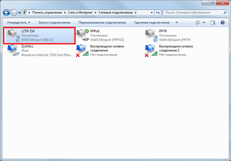Refresh the Network Connections view
This screenshot has height=161, width=231.
(158, 13)
